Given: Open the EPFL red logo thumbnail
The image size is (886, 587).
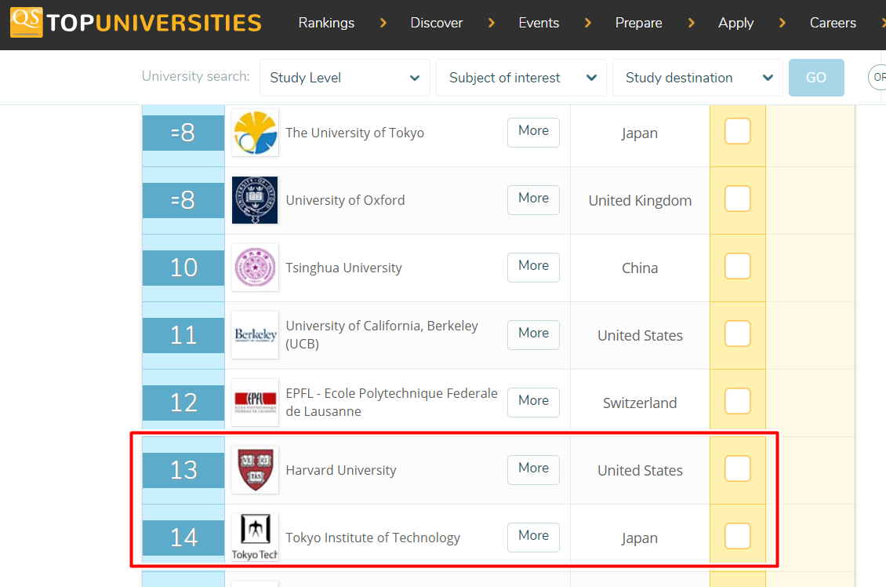Looking at the screenshot, I should (x=255, y=402).
